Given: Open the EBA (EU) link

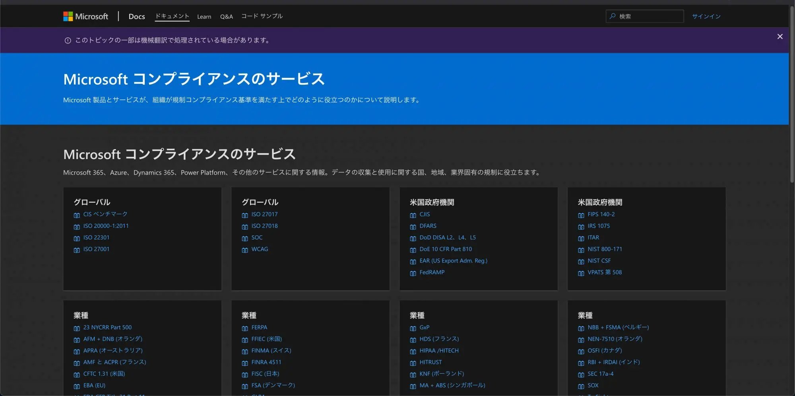Looking at the screenshot, I should [x=94, y=385].
